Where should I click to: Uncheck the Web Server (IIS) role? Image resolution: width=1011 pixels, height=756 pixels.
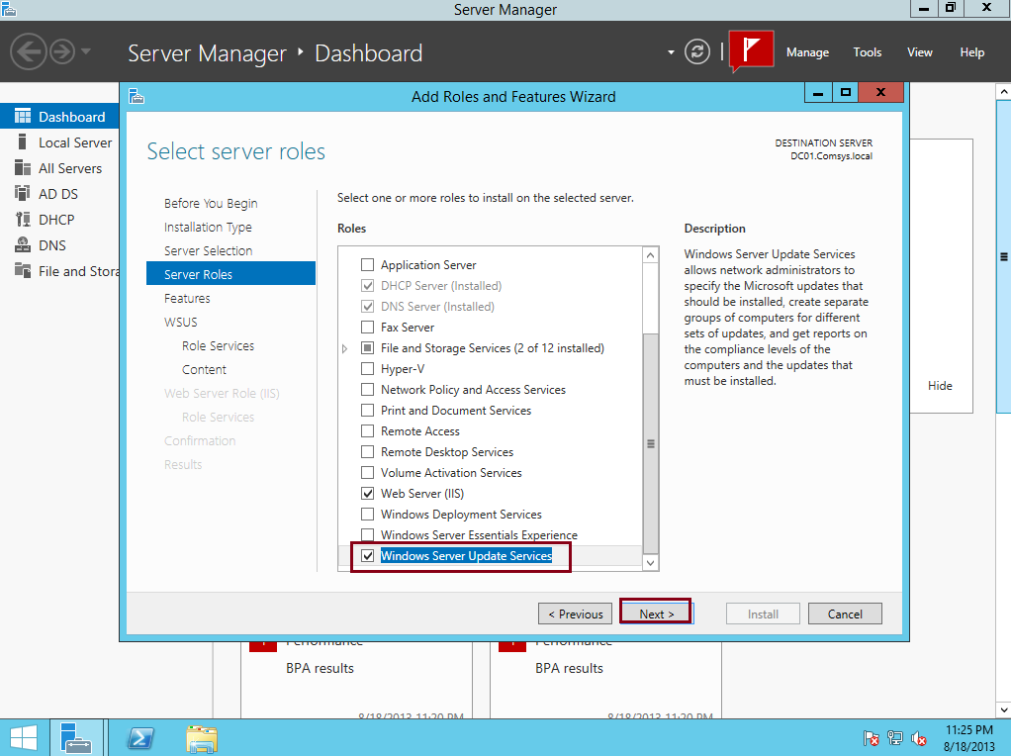367,493
